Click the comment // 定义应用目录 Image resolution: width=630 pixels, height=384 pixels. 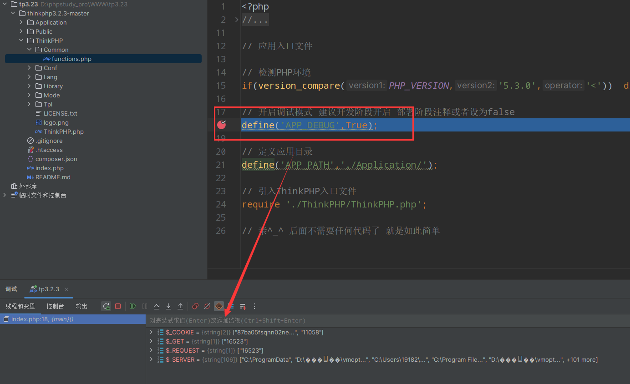point(277,152)
